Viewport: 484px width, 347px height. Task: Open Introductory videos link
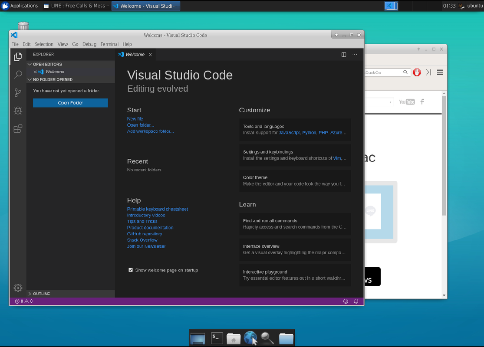coord(146,215)
